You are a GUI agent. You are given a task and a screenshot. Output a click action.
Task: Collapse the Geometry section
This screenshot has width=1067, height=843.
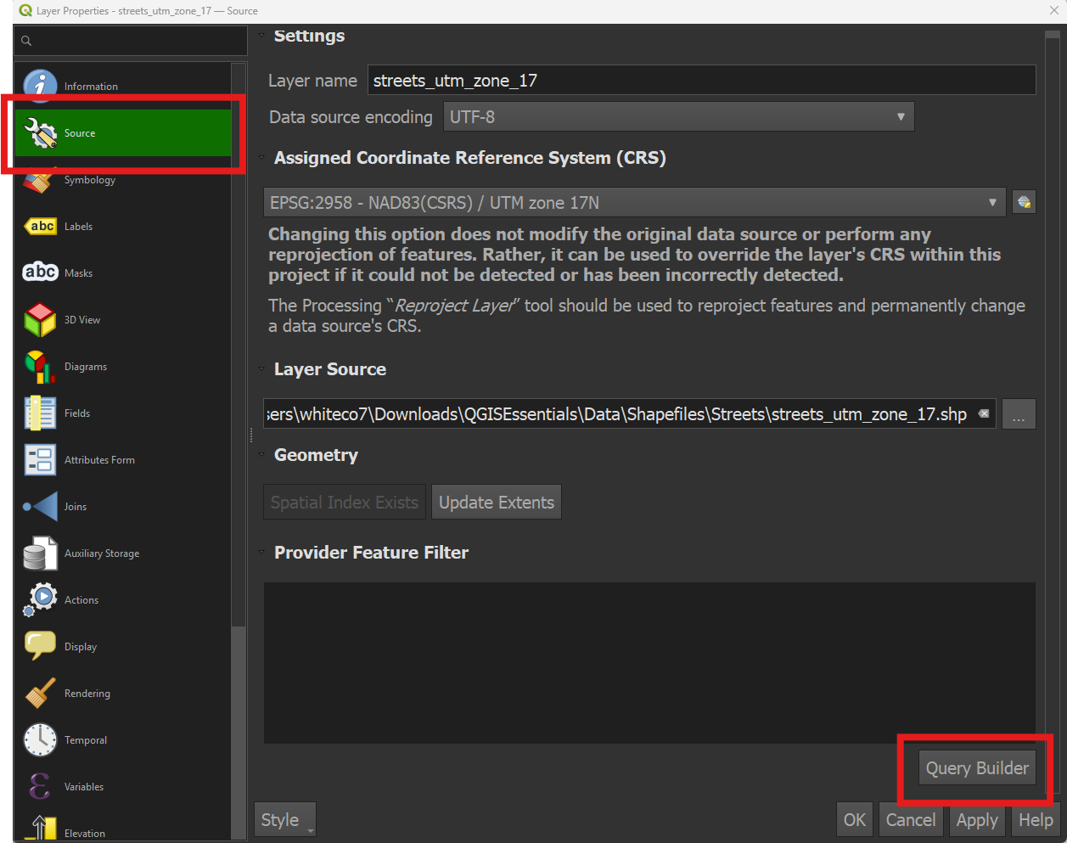point(261,455)
